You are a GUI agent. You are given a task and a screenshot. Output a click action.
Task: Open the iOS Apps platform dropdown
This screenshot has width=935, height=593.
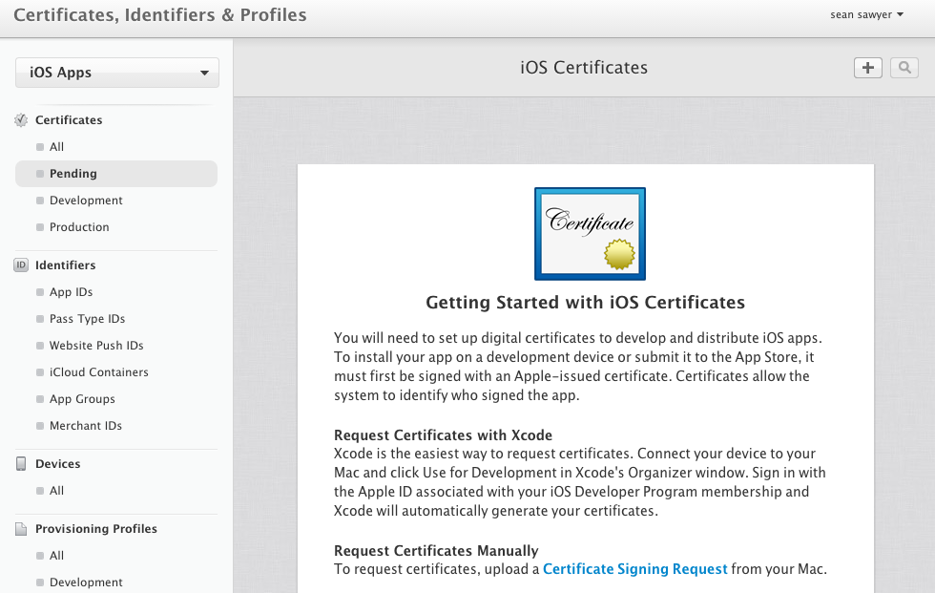pos(117,73)
